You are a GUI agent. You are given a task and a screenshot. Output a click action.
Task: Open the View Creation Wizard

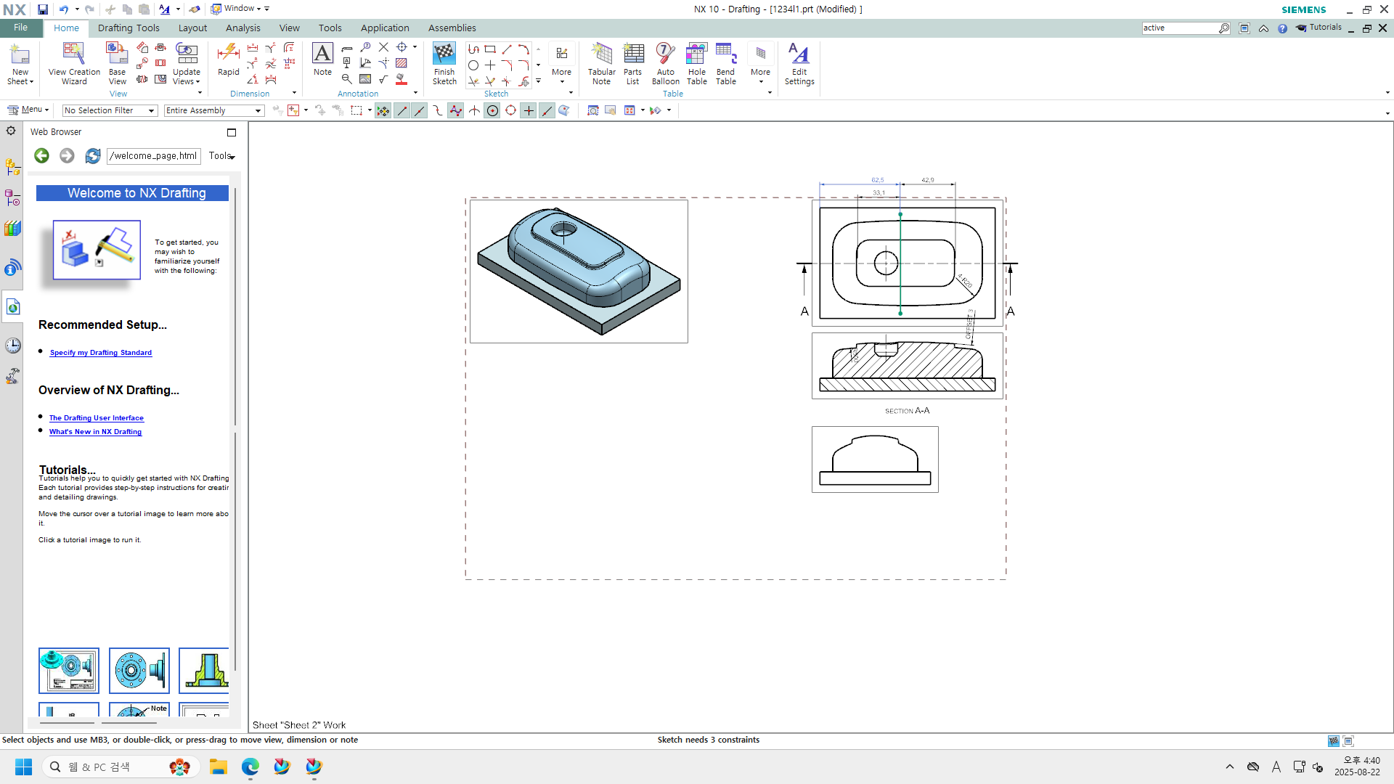click(x=74, y=63)
